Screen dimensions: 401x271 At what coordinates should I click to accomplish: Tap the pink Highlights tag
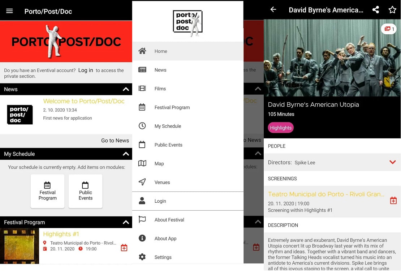pos(281,128)
